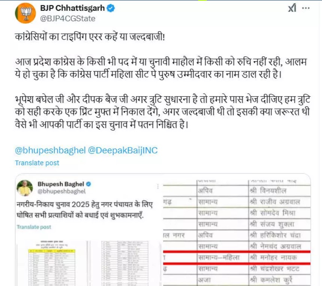Click the Grok xI icon

pos(292,8)
